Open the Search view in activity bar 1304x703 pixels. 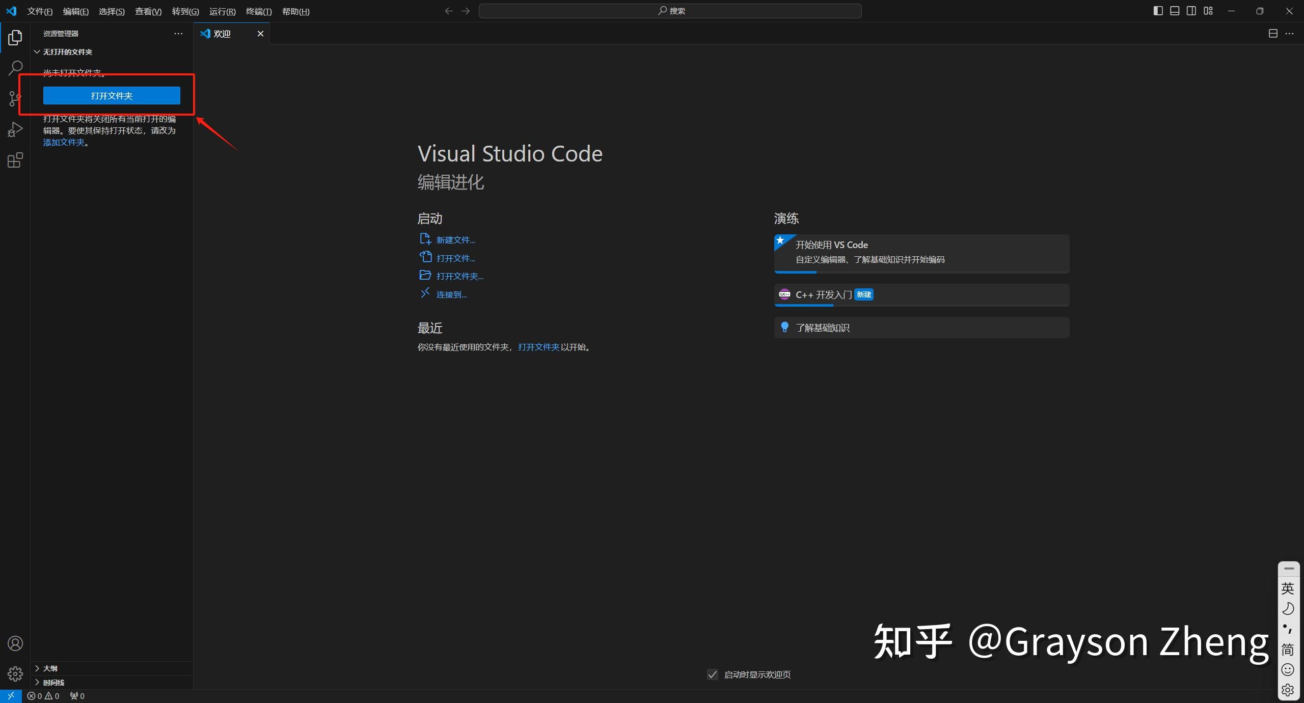coord(15,68)
